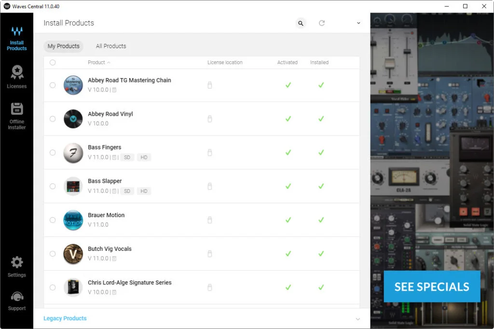Viewport: 494px width, 329px height.
Task: Click the Abbey Road Vinyl product name
Action: point(110,114)
